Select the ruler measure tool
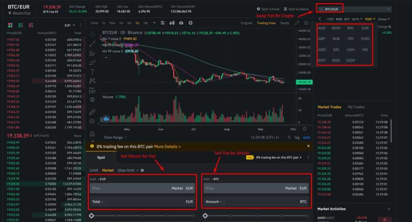412x222 pixels. pos(92,111)
